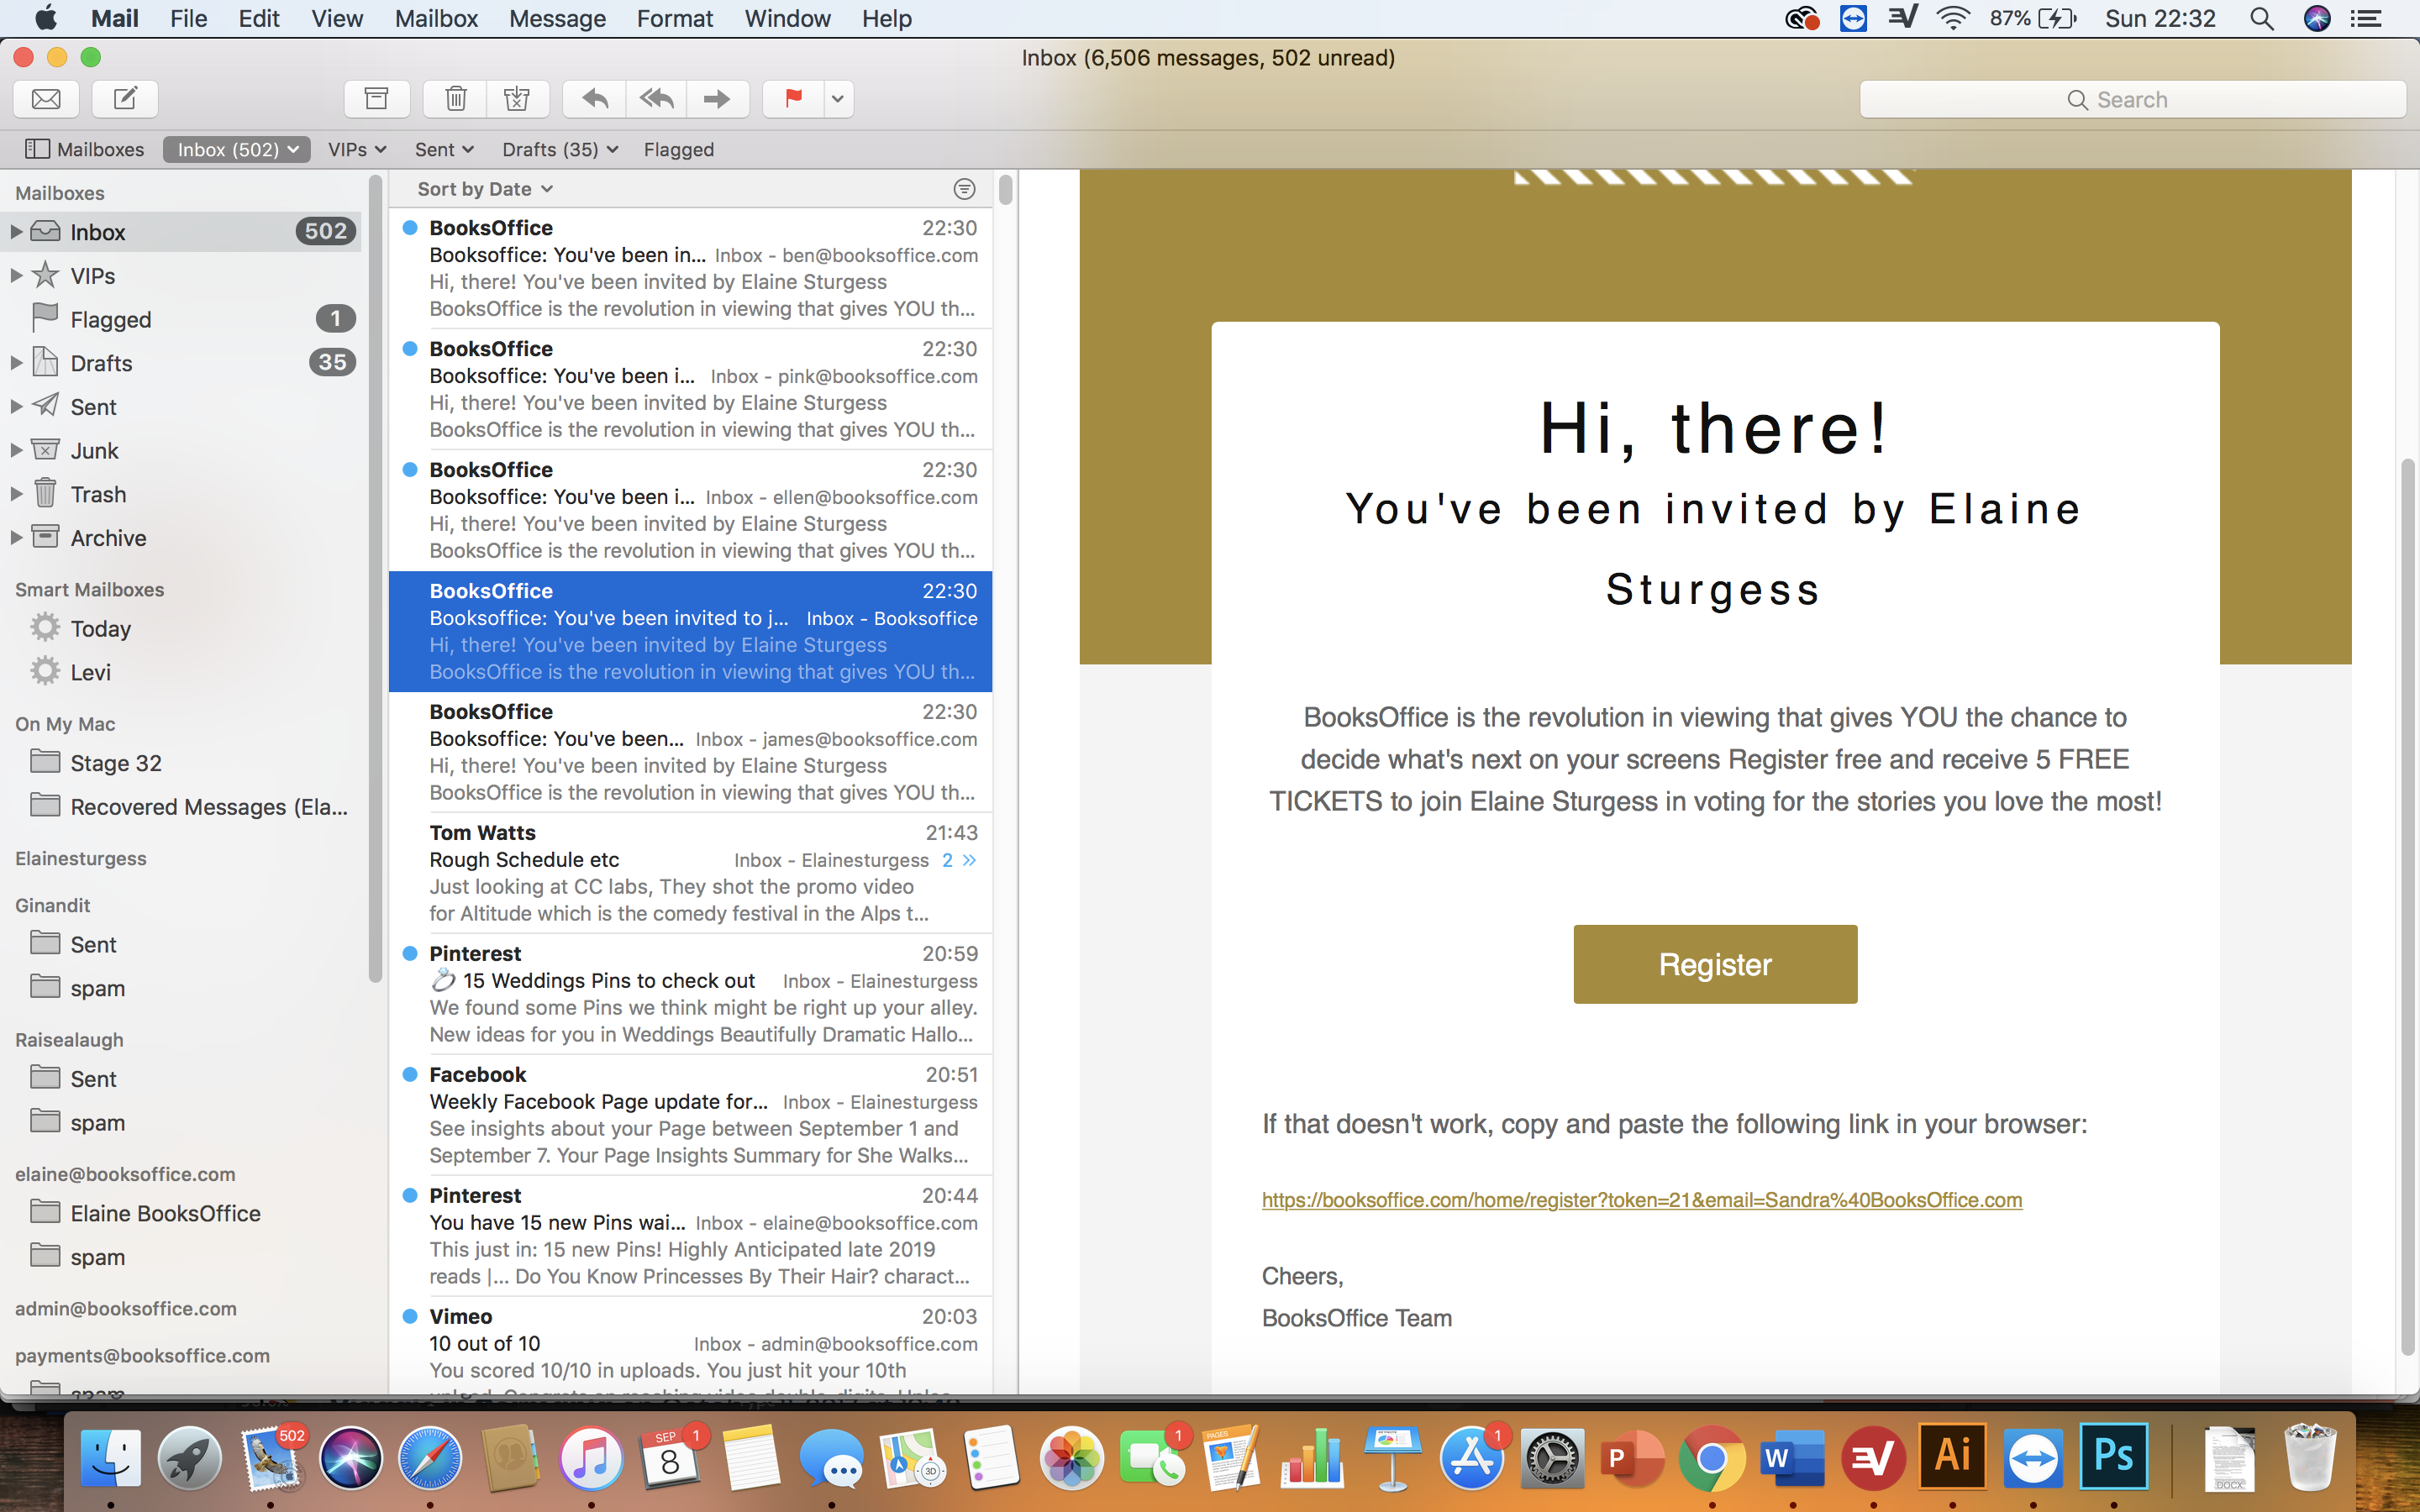Screen dimensions: 2420x1512
Task: Compose a new message
Action: (x=125, y=99)
